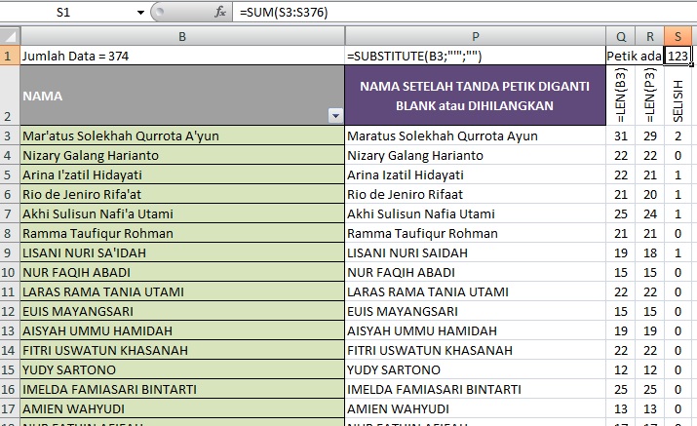Open the Name Box dropdown arrow
Viewport: 697px width, 426px height.
point(141,13)
